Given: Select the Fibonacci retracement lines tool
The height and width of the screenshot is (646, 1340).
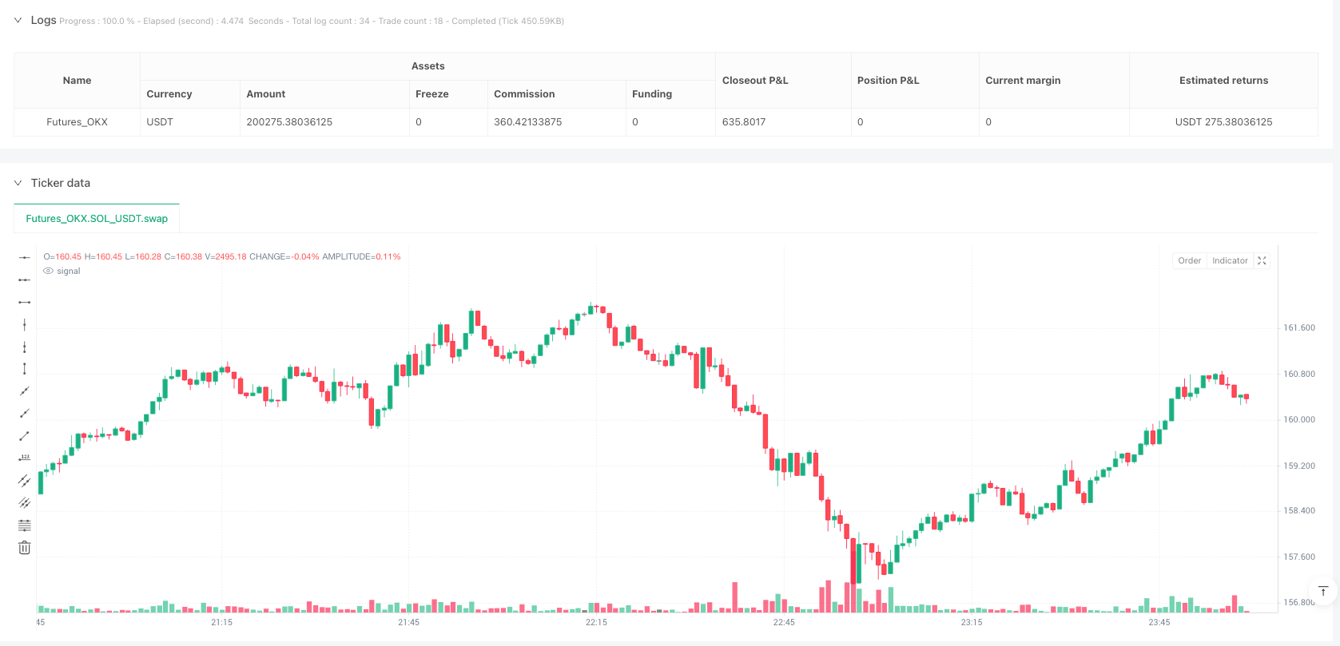Looking at the screenshot, I should pos(25,525).
